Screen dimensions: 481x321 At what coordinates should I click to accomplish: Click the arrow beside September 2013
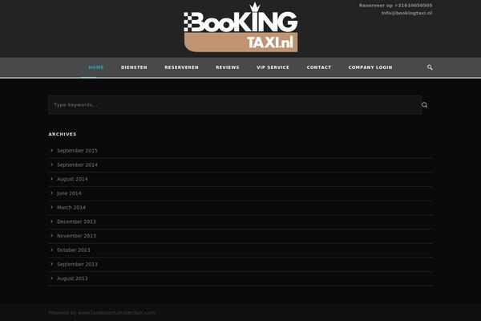click(52, 264)
